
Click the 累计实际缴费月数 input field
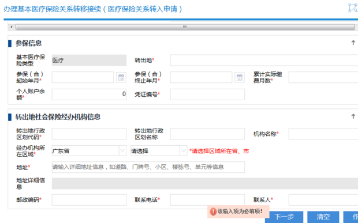tap(323, 77)
